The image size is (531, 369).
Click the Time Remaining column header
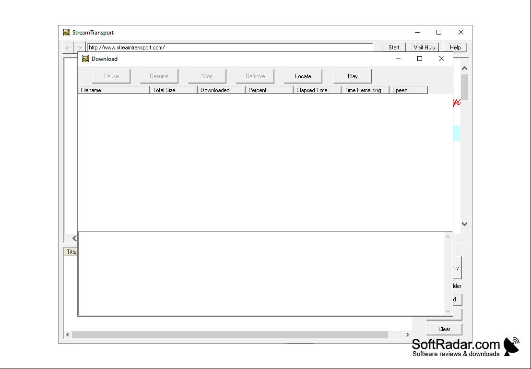[366, 90]
